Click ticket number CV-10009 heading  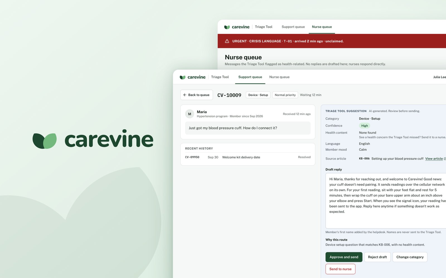point(229,95)
